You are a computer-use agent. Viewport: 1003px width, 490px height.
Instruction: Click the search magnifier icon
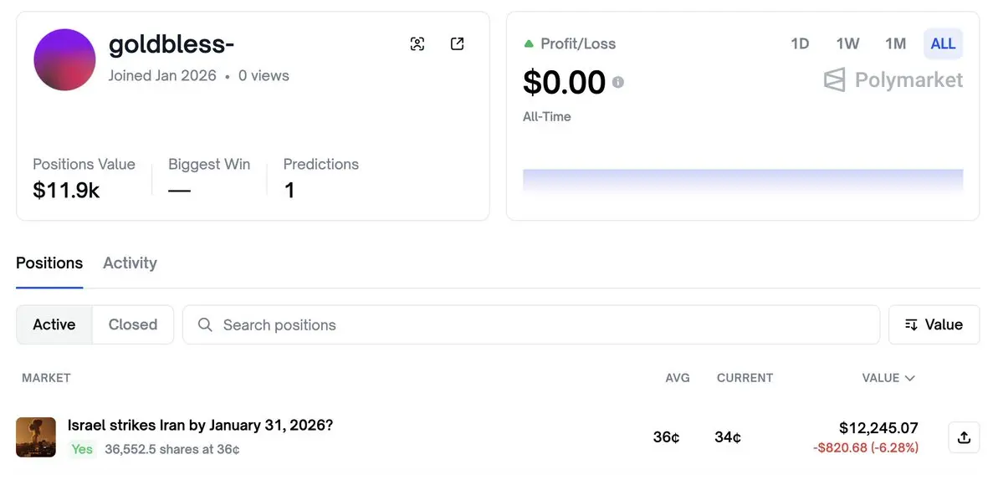[x=205, y=324]
